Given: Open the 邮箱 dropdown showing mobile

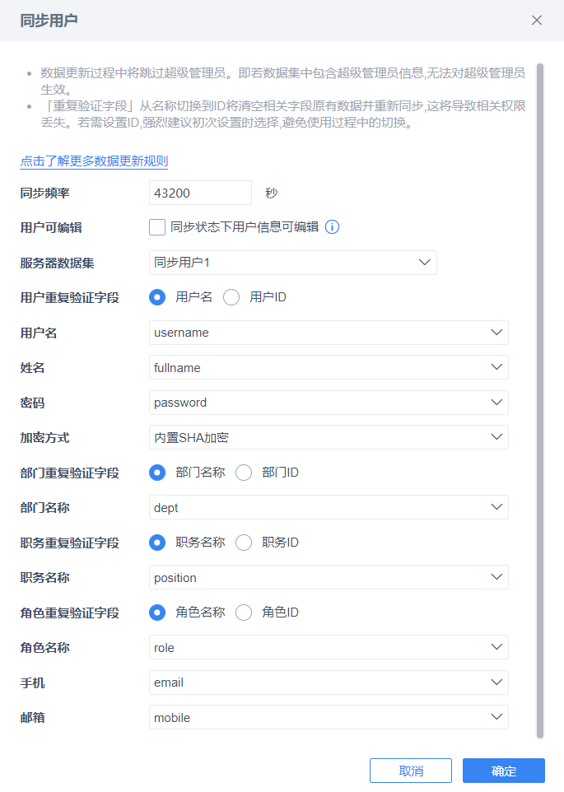Looking at the screenshot, I should tap(329, 717).
